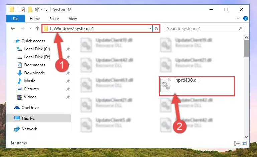
Task: Open the Help question mark icon
Action: tap(245, 18)
